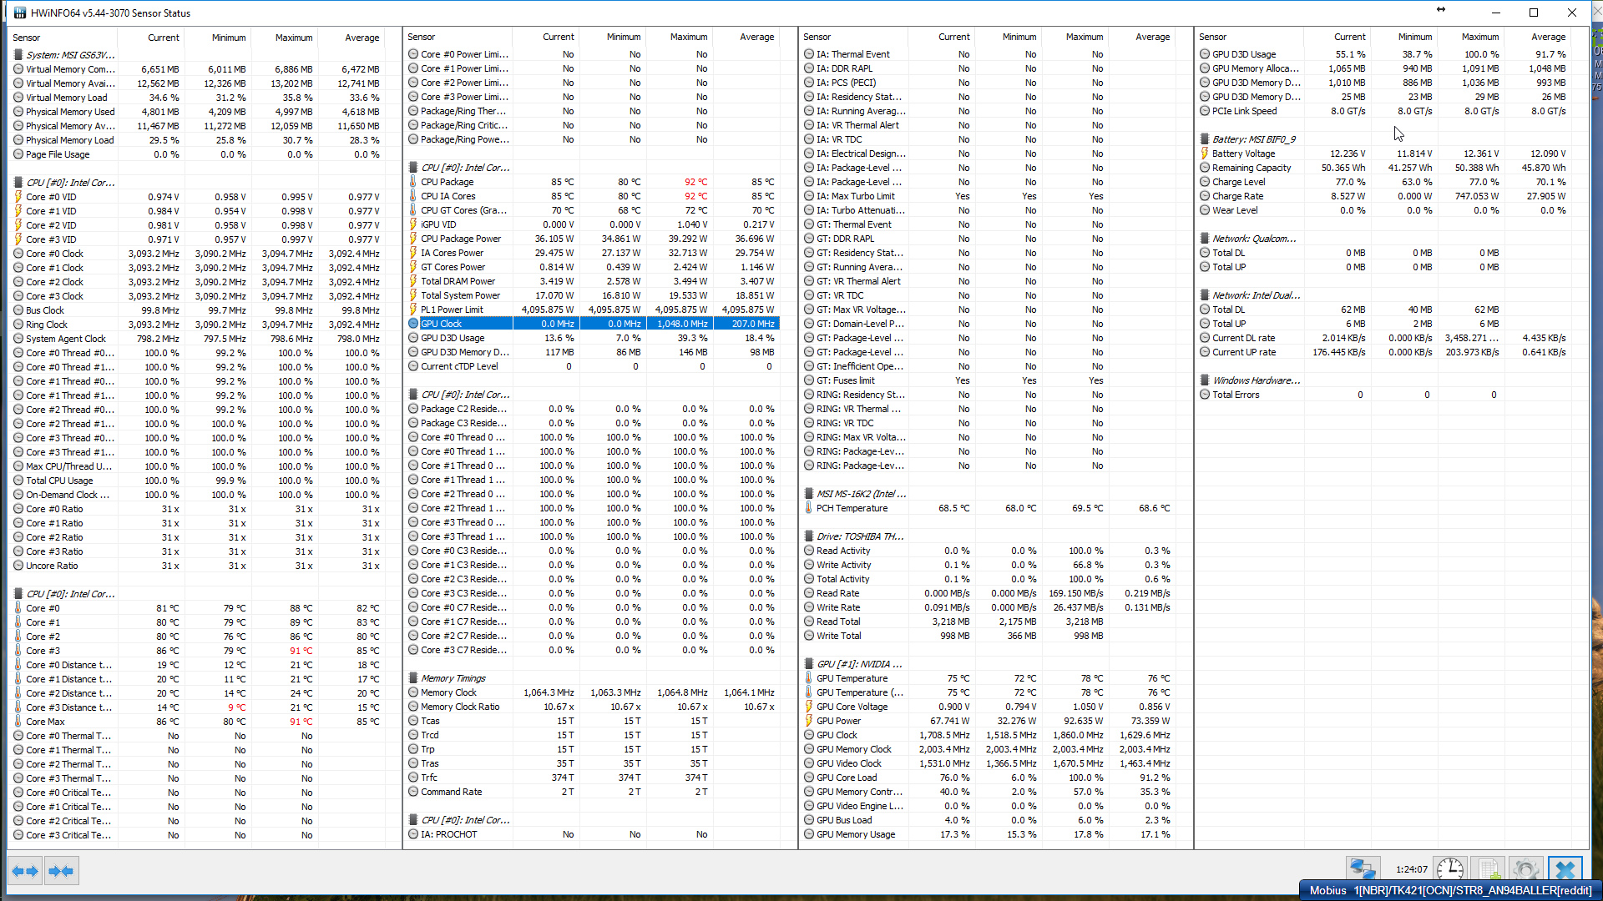Image resolution: width=1603 pixels, height=901 pixels.
Task: Click the shrink-columns inward arrows button
Action: pyautogui.click(x=61, y=871)
